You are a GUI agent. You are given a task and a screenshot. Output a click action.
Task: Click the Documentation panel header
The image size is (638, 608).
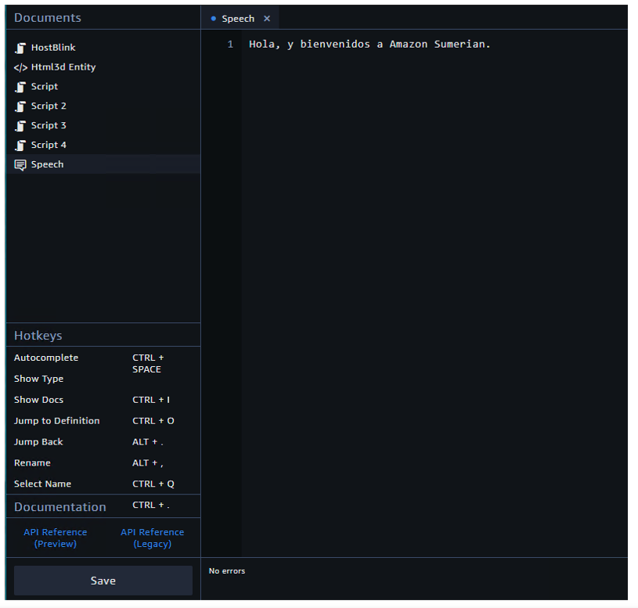[60, 507]
